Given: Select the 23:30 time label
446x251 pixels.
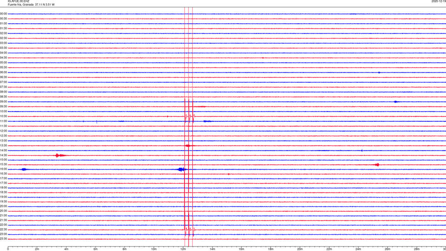Looking at the screenshot, I should (3, 239).
